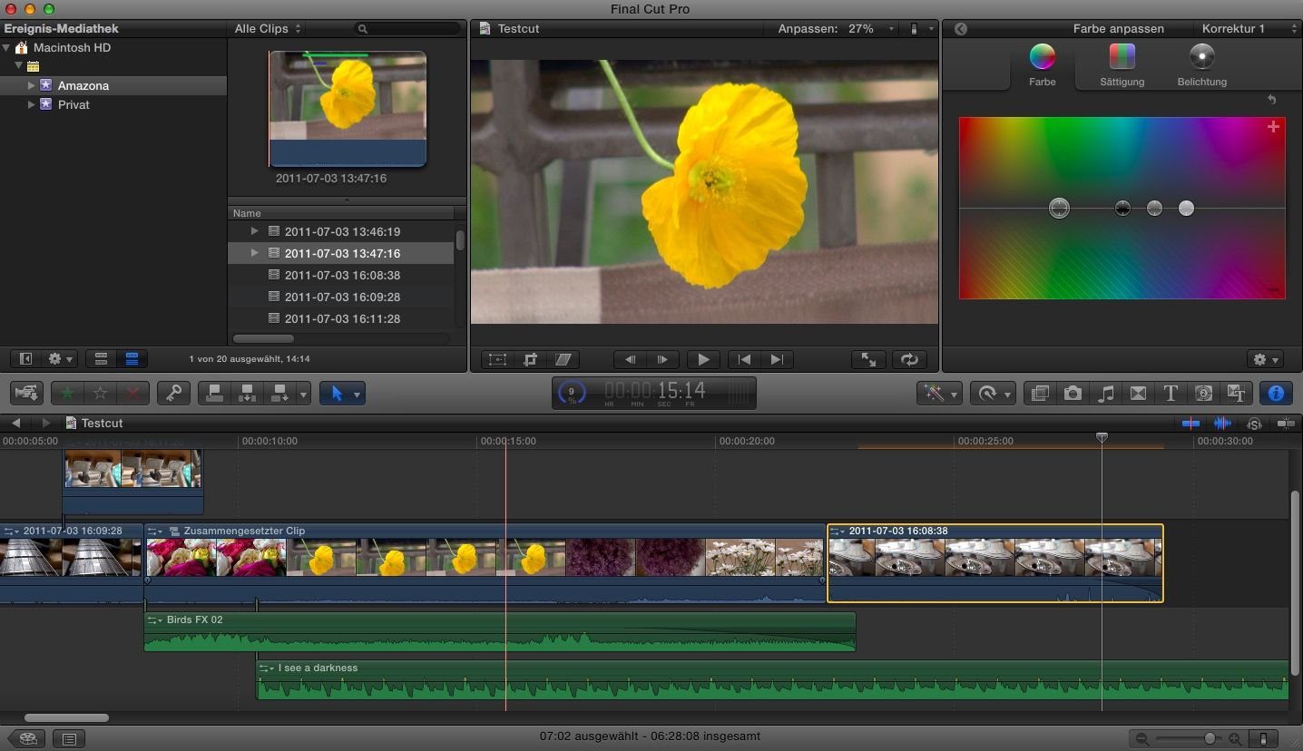Jump to next edit point

[x=777, y=359]
